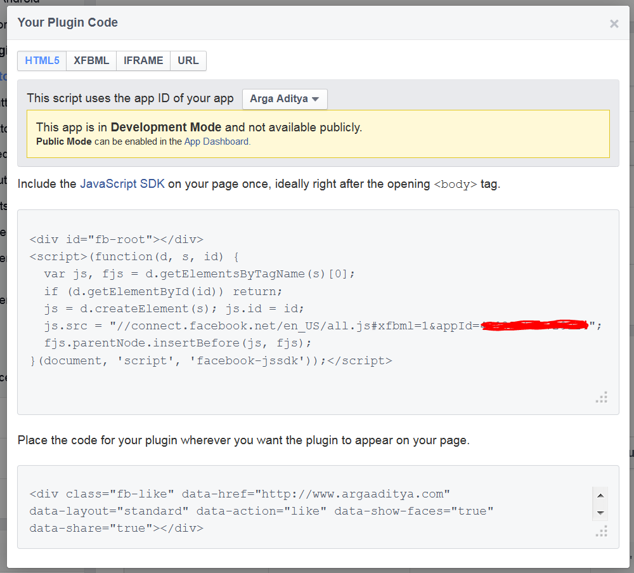Screen dimensions: 634x573
Task: Click the 'Your Plugin Code' title text
Action: click(68, 23)
